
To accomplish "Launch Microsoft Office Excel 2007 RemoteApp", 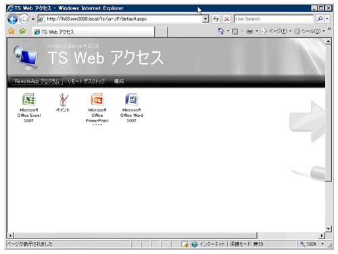I will click(x=29, y=108).
